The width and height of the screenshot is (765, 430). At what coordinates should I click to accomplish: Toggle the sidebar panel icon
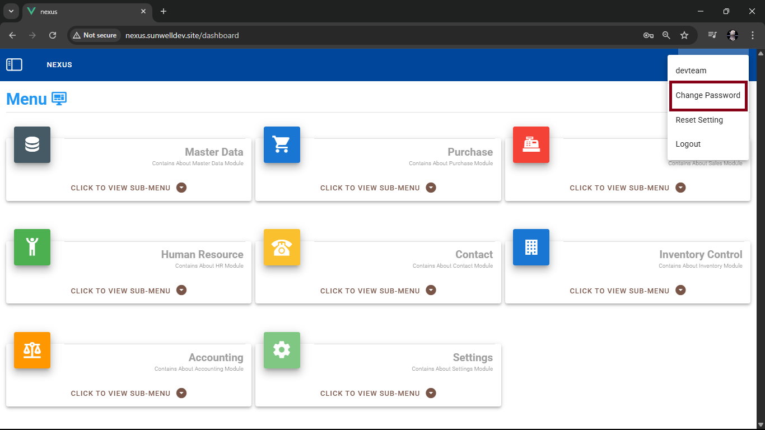(14, 65)
